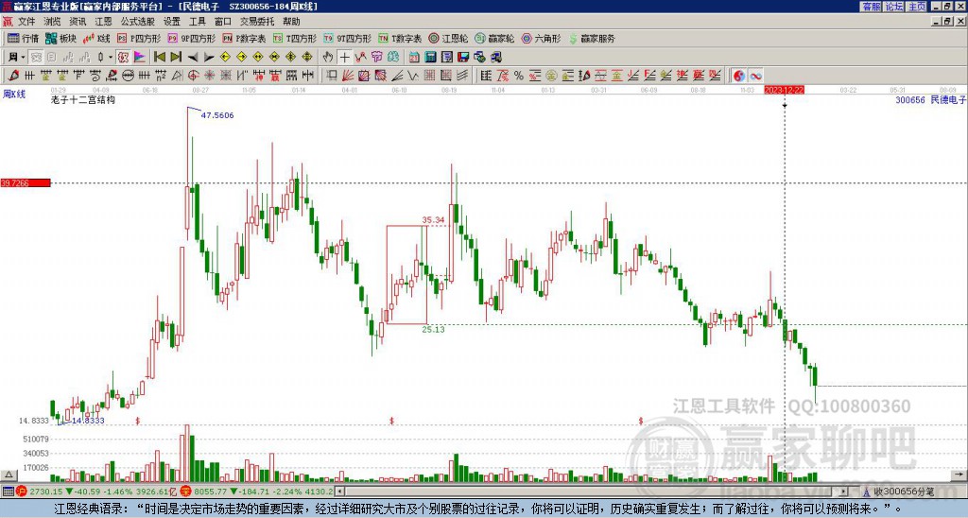Open 赢家服务 dollar icon
968x518 pixels.
coord(592,38)
